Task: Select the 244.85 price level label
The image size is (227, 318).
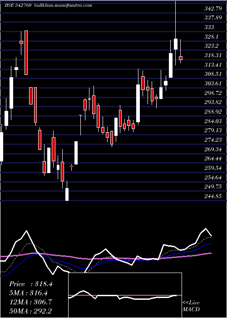Action: pos(213,196)
